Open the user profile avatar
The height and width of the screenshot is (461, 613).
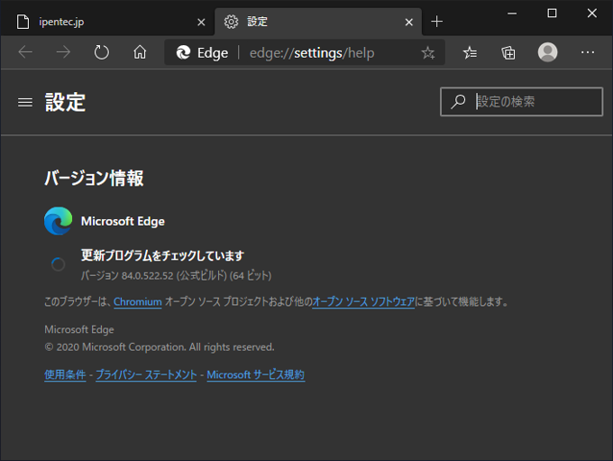547,52
